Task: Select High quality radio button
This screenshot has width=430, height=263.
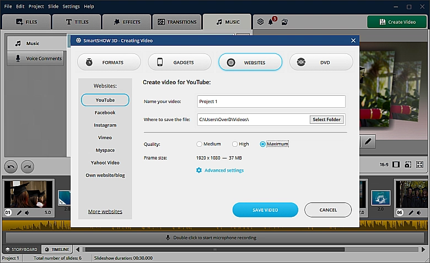Action: (235, 144)
